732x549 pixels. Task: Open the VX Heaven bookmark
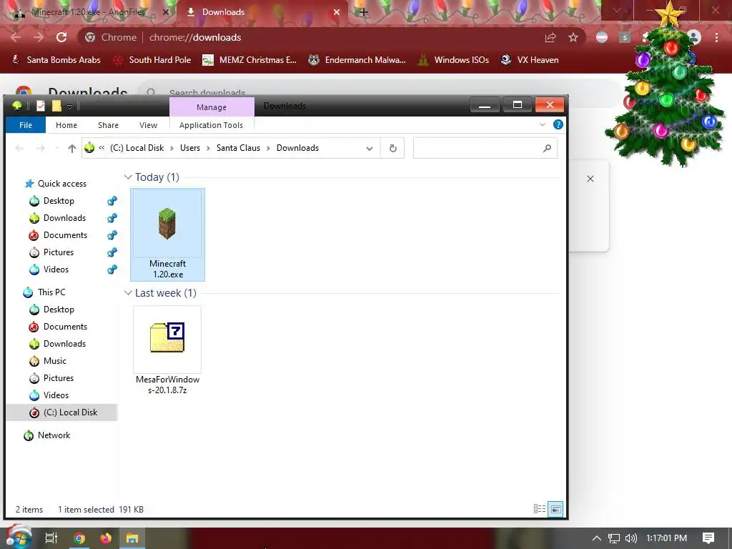coord(530,60)
